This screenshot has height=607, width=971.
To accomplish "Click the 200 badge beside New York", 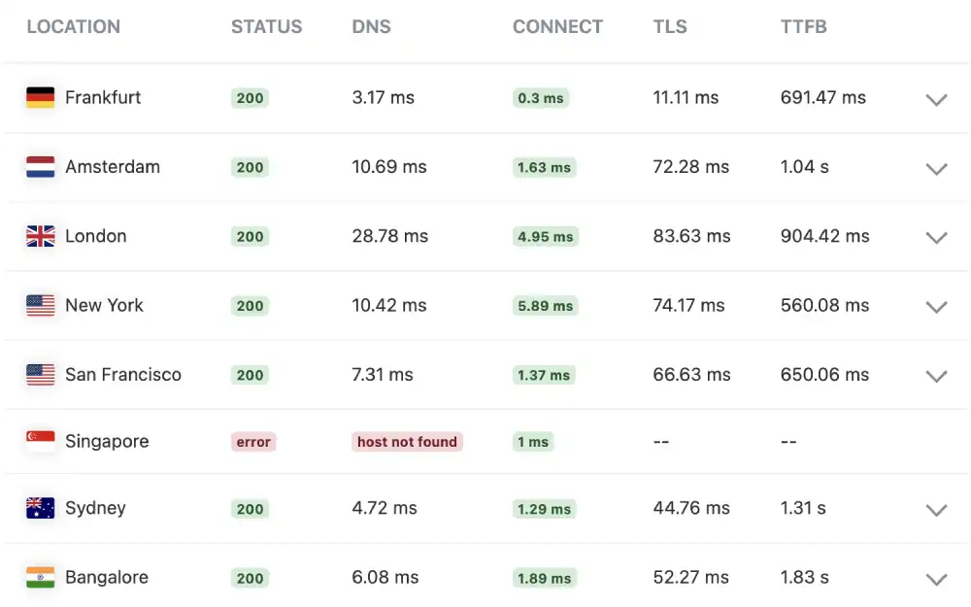I will coord(250,305).
